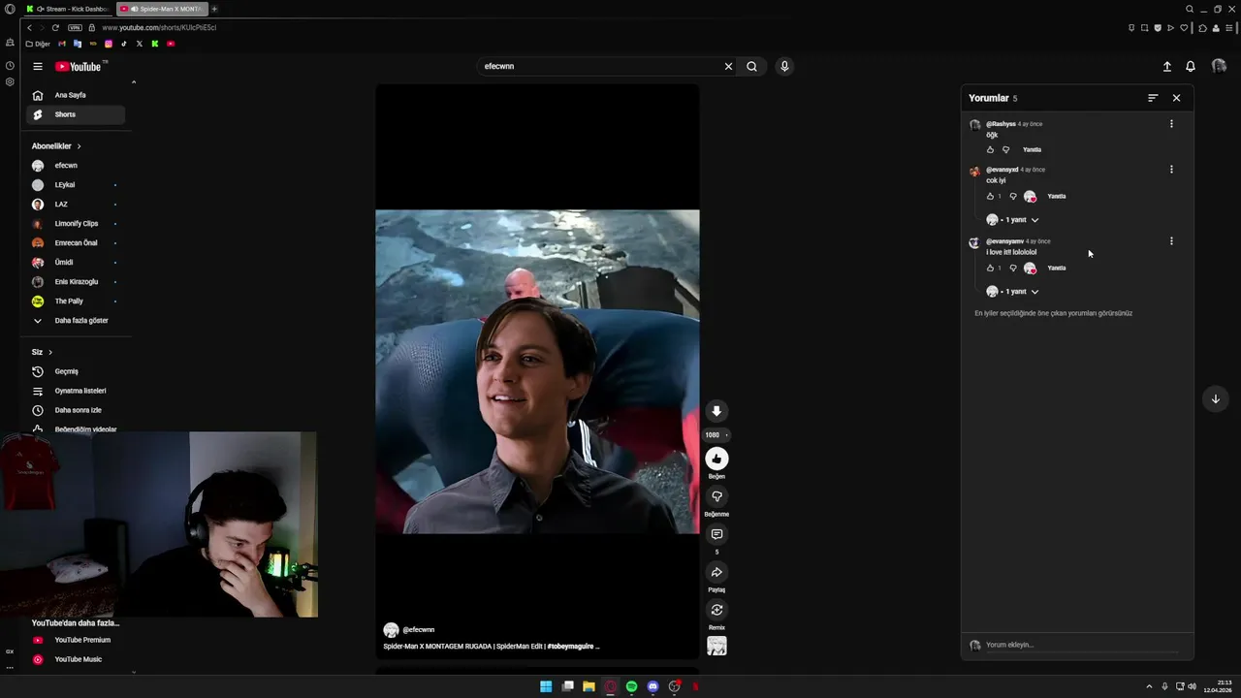This screenshot has height=698, width=1241.
Task: Open The Pally subscription channel
Action: point(76,301)
